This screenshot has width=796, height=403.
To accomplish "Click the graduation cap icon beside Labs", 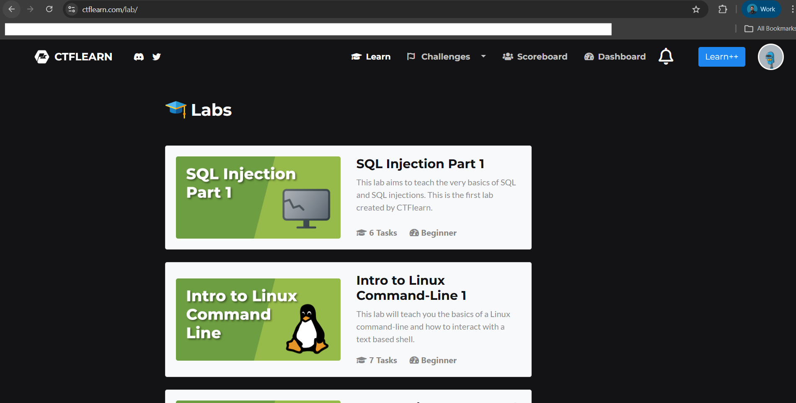I will click(176, 109).
